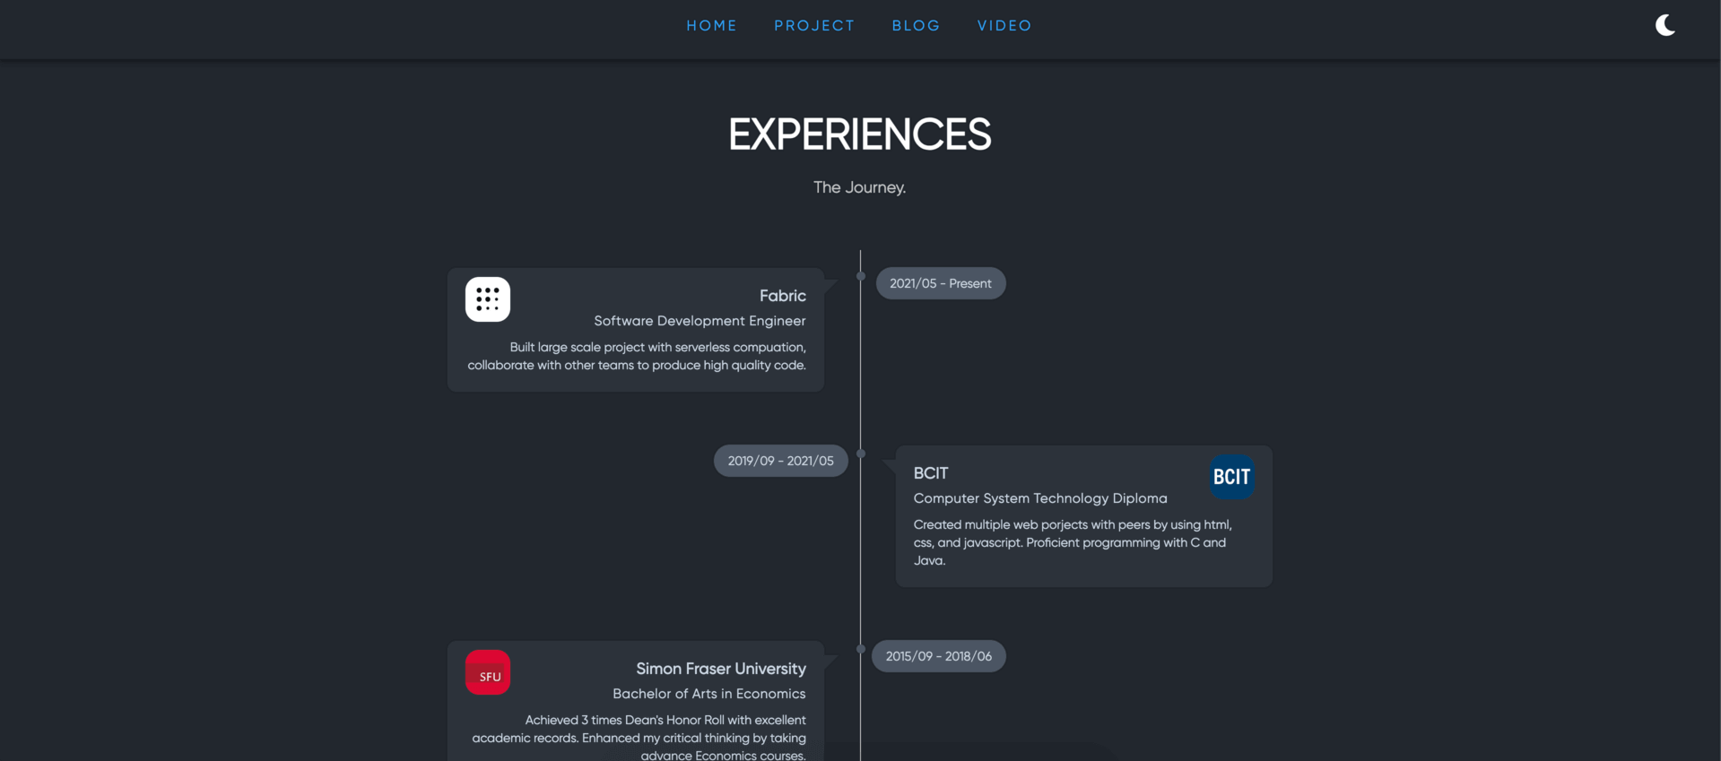1721x761 pixels.
Task: Click Computer System Technology Diploma text
Action: [x=1040, y=498]
